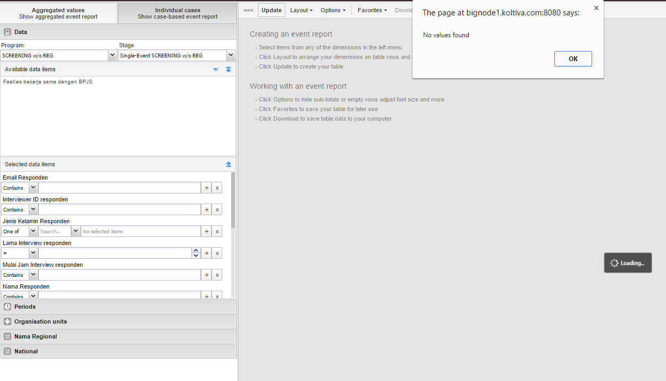The height and width of the screenshot is (381, 666).
Task: Open the Program dropdown
Action: coord(112,55)
